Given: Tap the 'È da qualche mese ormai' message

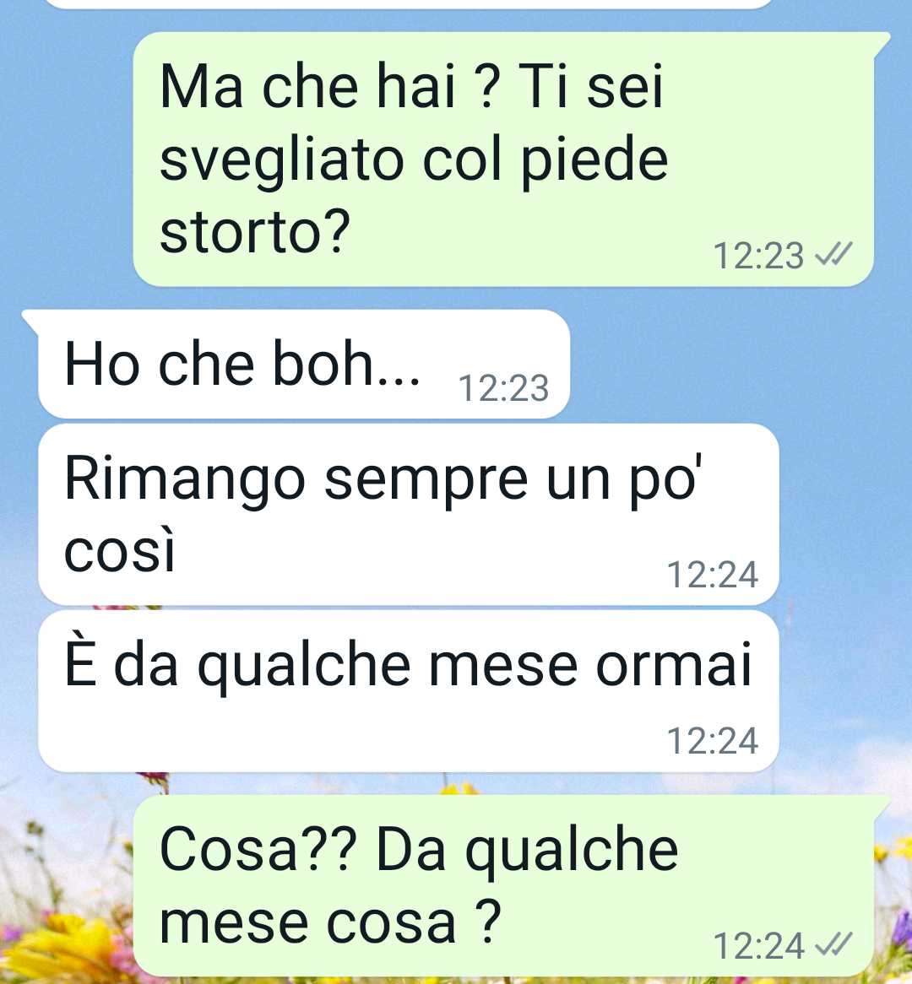Looking at the screenshot, I should pos(408,691).
